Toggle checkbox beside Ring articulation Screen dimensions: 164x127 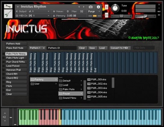click(x=3, y=82)
